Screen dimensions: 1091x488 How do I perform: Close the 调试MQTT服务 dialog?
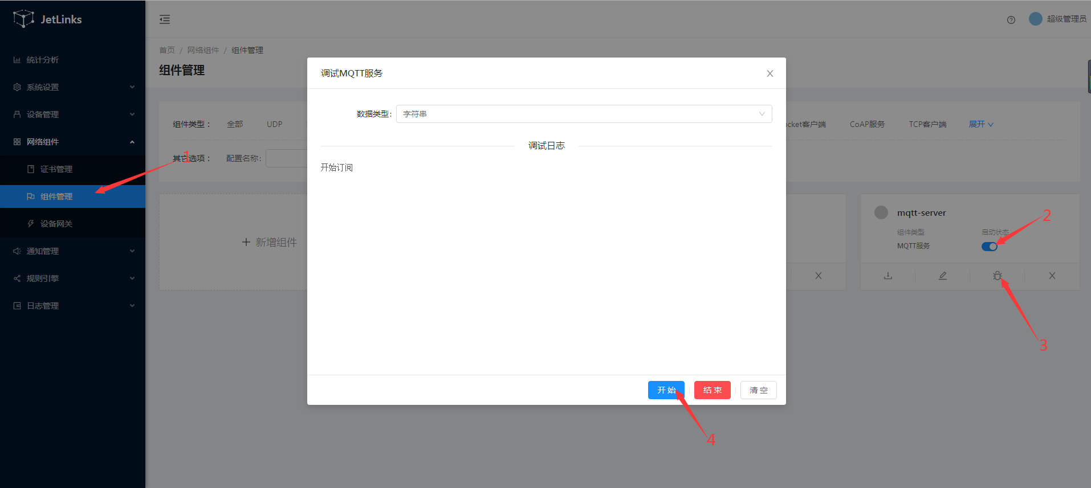[770, 73]
